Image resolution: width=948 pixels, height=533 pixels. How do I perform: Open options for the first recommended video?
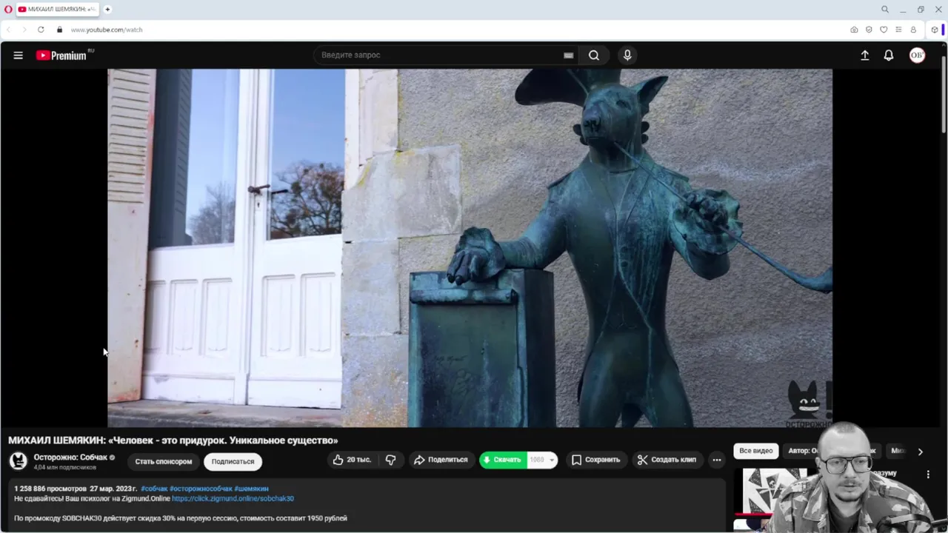coord(928,475)
